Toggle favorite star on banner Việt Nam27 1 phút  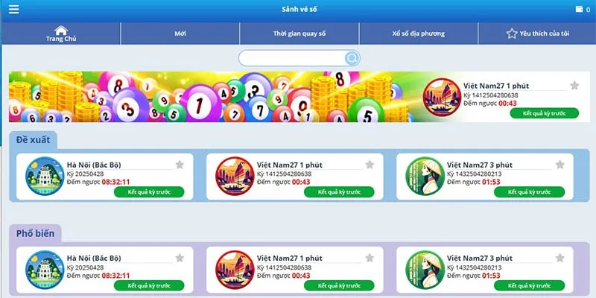[x=574, y=86]
